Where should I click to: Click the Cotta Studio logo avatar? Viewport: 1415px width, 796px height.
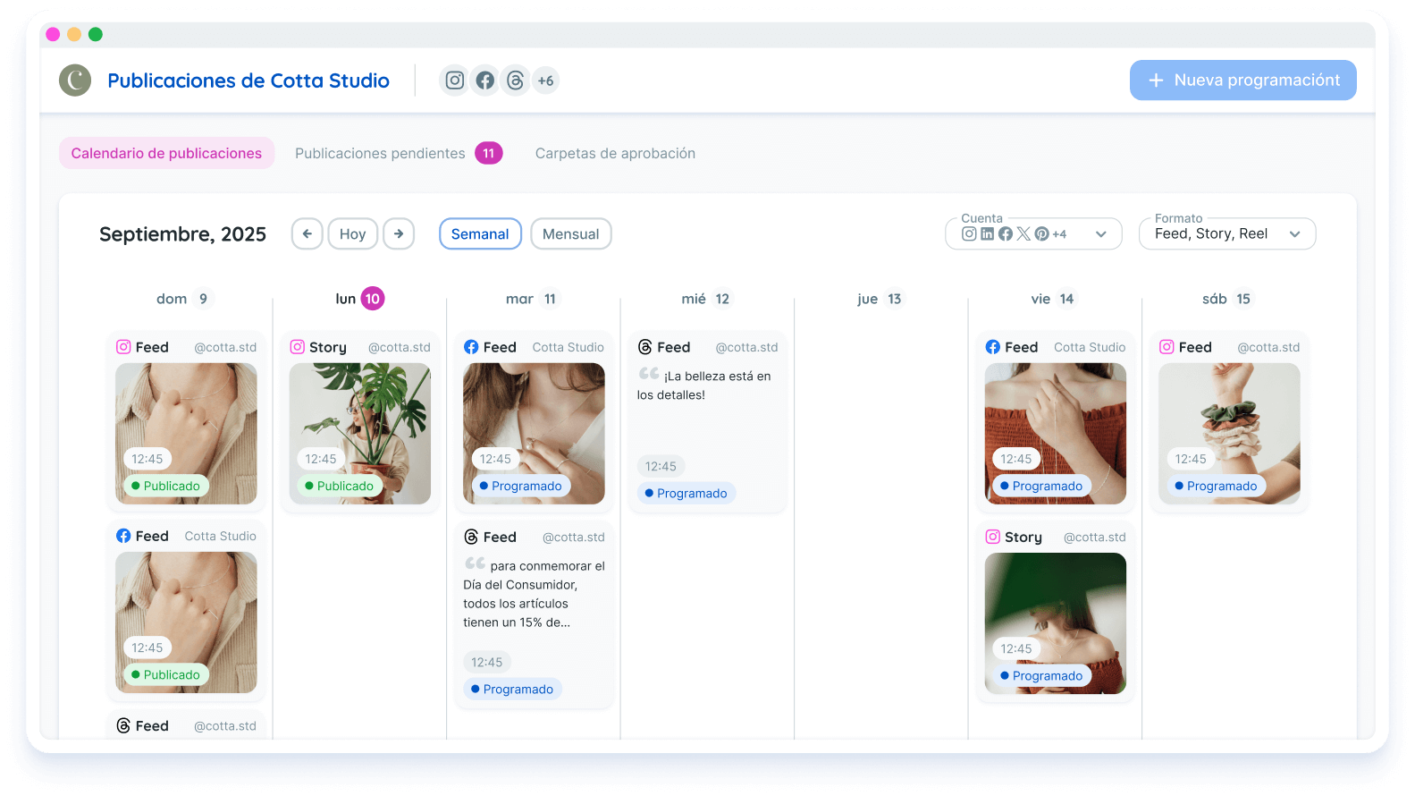point(75,80)
